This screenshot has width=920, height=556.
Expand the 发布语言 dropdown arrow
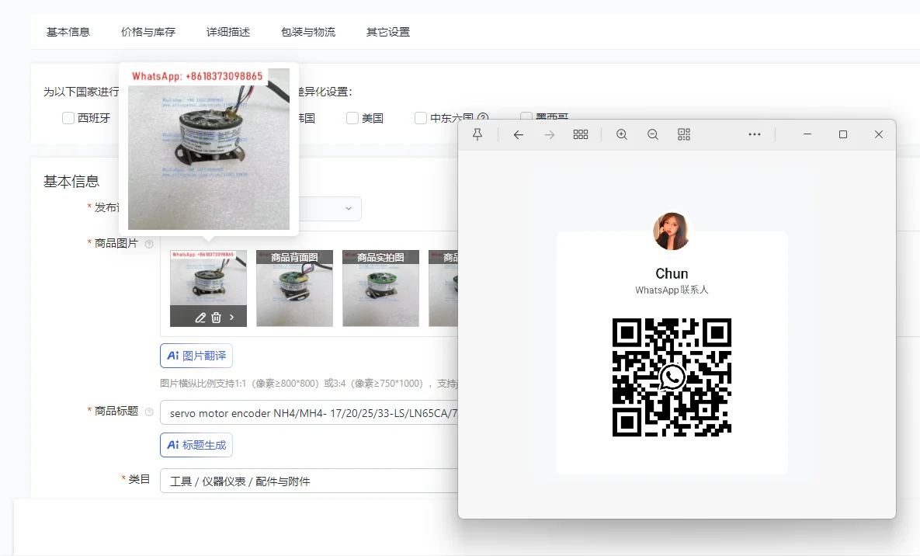point(349,208)
